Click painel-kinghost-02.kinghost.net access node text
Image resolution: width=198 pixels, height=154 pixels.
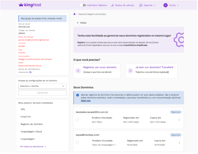(34, 40)
